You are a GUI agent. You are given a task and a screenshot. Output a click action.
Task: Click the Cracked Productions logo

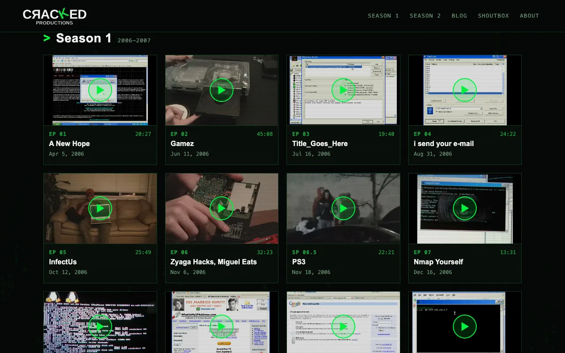pyautogui.click(x=54, y=16)
